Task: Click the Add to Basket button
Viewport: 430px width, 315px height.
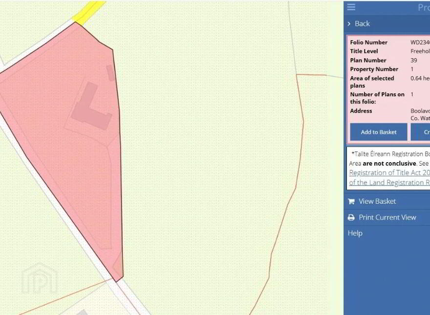Action: point(378,132)
